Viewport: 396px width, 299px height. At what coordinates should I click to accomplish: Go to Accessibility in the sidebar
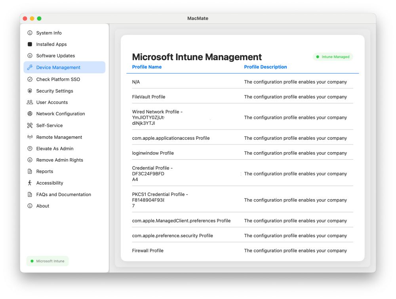[x=65, y=183]
